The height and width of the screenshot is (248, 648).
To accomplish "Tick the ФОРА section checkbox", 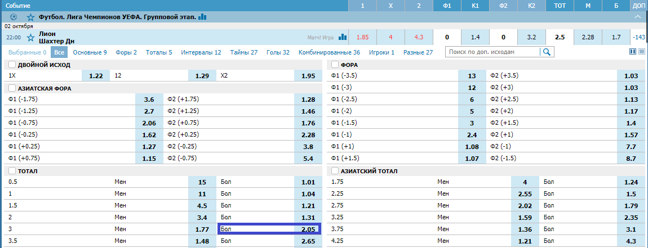I will click(x=335, y=65).
